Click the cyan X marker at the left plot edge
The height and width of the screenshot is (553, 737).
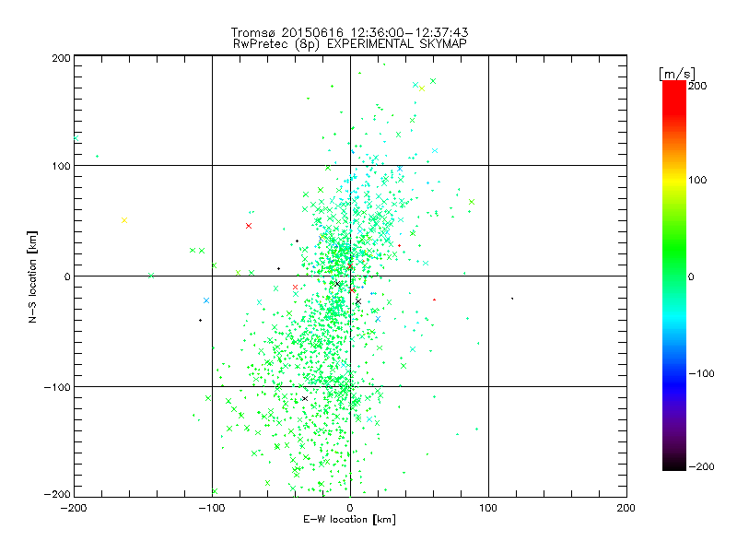(76, 138)
